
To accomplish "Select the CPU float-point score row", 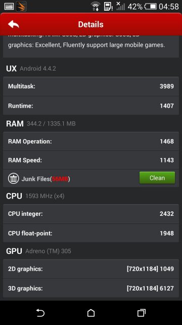I will click(x=91, y=233).
